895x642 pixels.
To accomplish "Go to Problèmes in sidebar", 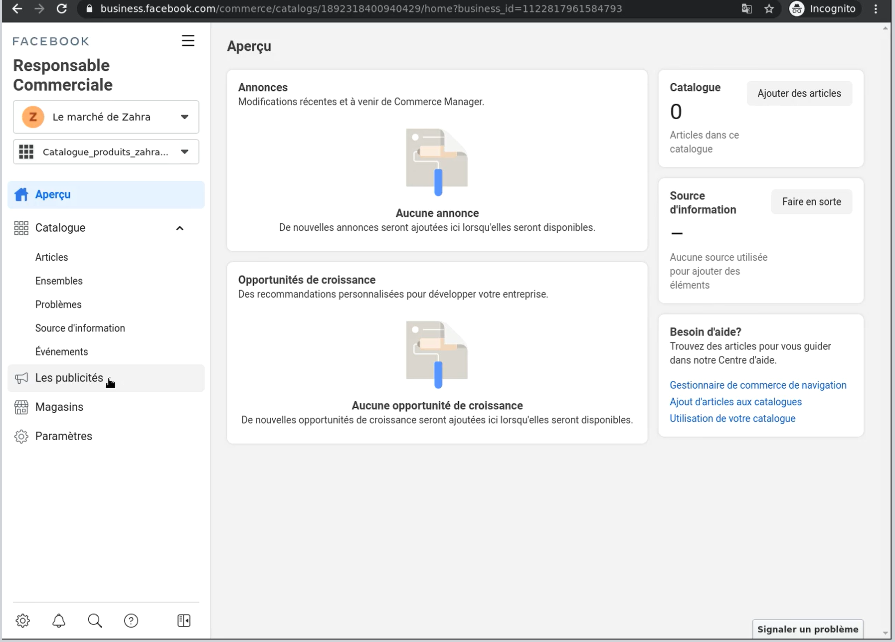I will tap(58, 305).
